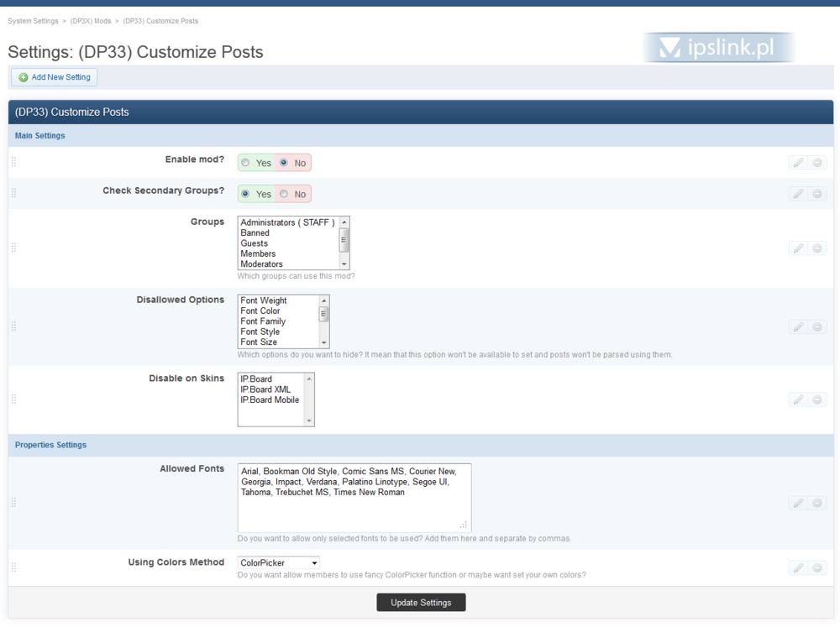Image resolution: width=840 pixels, height=627 pixels.
Task: Select Yes for Enable mod
Action: click(x=245, y=163)
